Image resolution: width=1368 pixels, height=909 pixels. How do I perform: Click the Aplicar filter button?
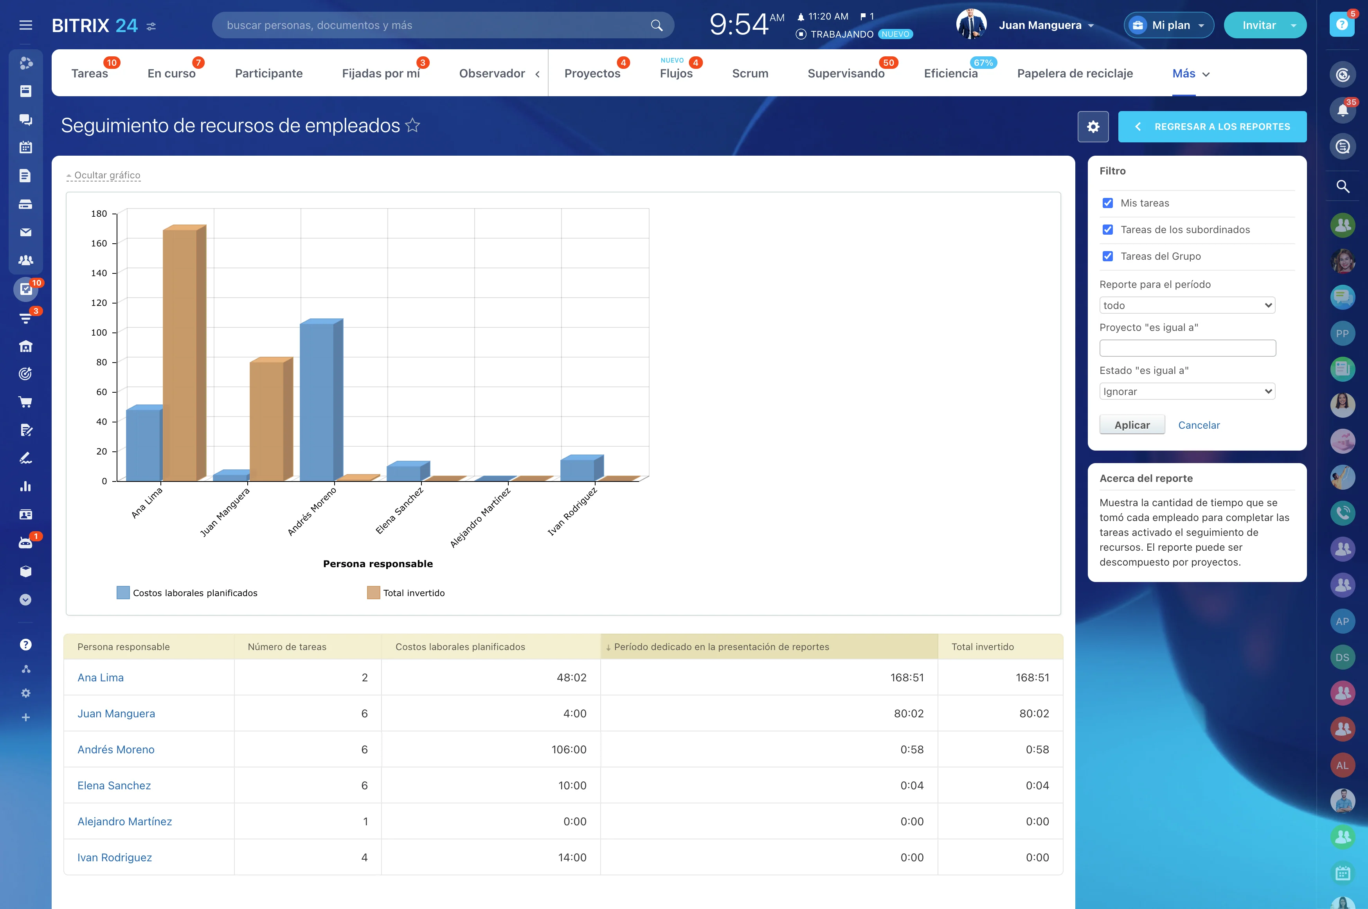(1131, 425)
